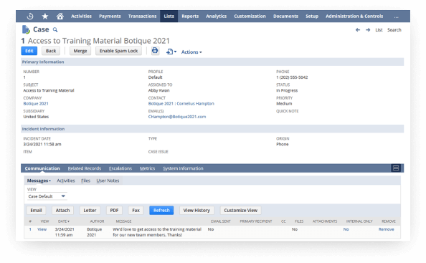Screen dimensions: 426x263
Task: Click the PDF button
Action: point(114,211)
